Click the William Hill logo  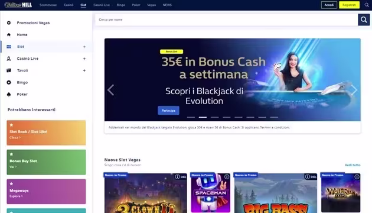point(18,5)
